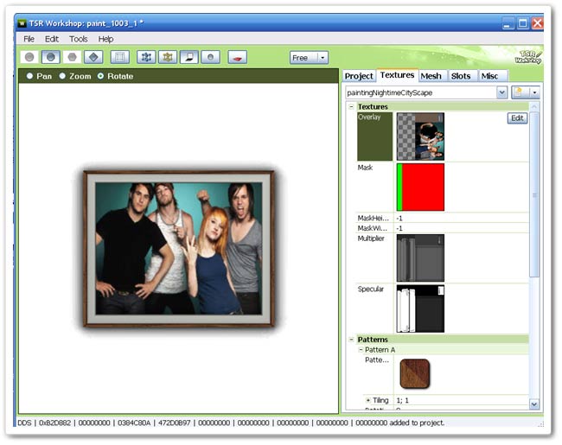The width and height of the screenshot is (562, 445).
Task: Open the Tools menu
Action: [78, 39]
